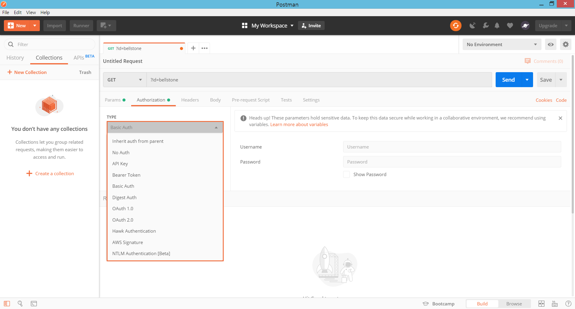The height and width of the screenshot is (309, 575).
Task: Click the Send button
Action: 508,80
